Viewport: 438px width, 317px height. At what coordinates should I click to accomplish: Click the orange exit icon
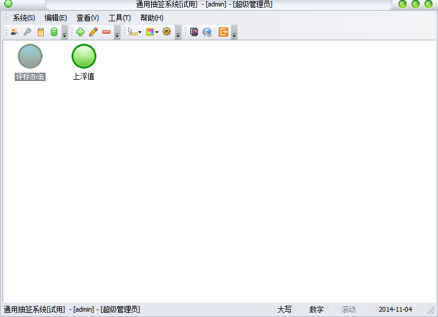tap(223, 32)
